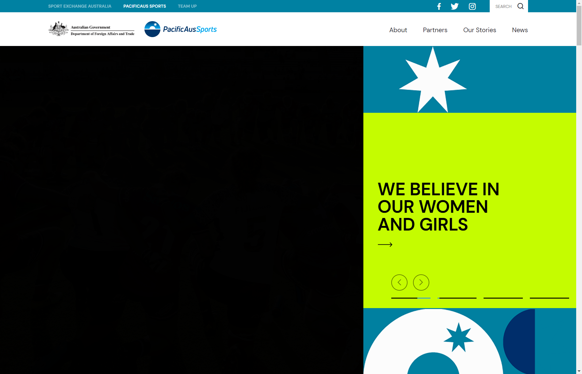The image size is (582, 374).
Task: Advance to next slide arrow
Action: [x=421, y=282]
